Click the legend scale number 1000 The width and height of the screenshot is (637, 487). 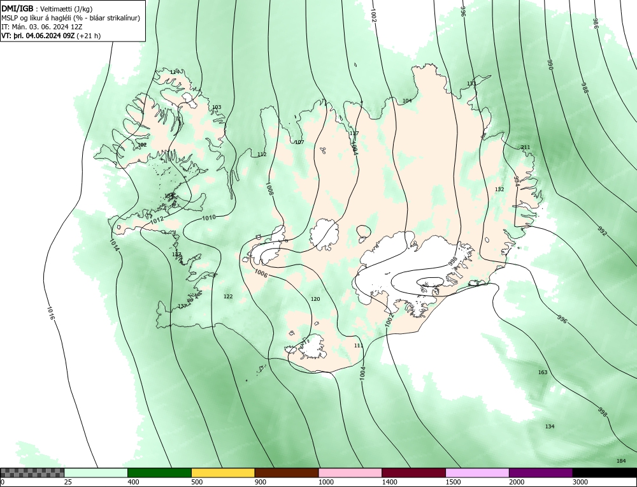[326, 482]
